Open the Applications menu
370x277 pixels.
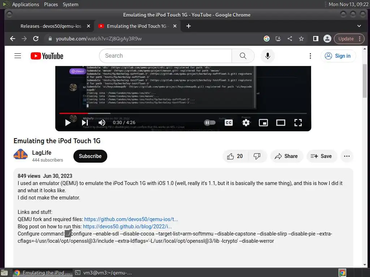[26, 4]
